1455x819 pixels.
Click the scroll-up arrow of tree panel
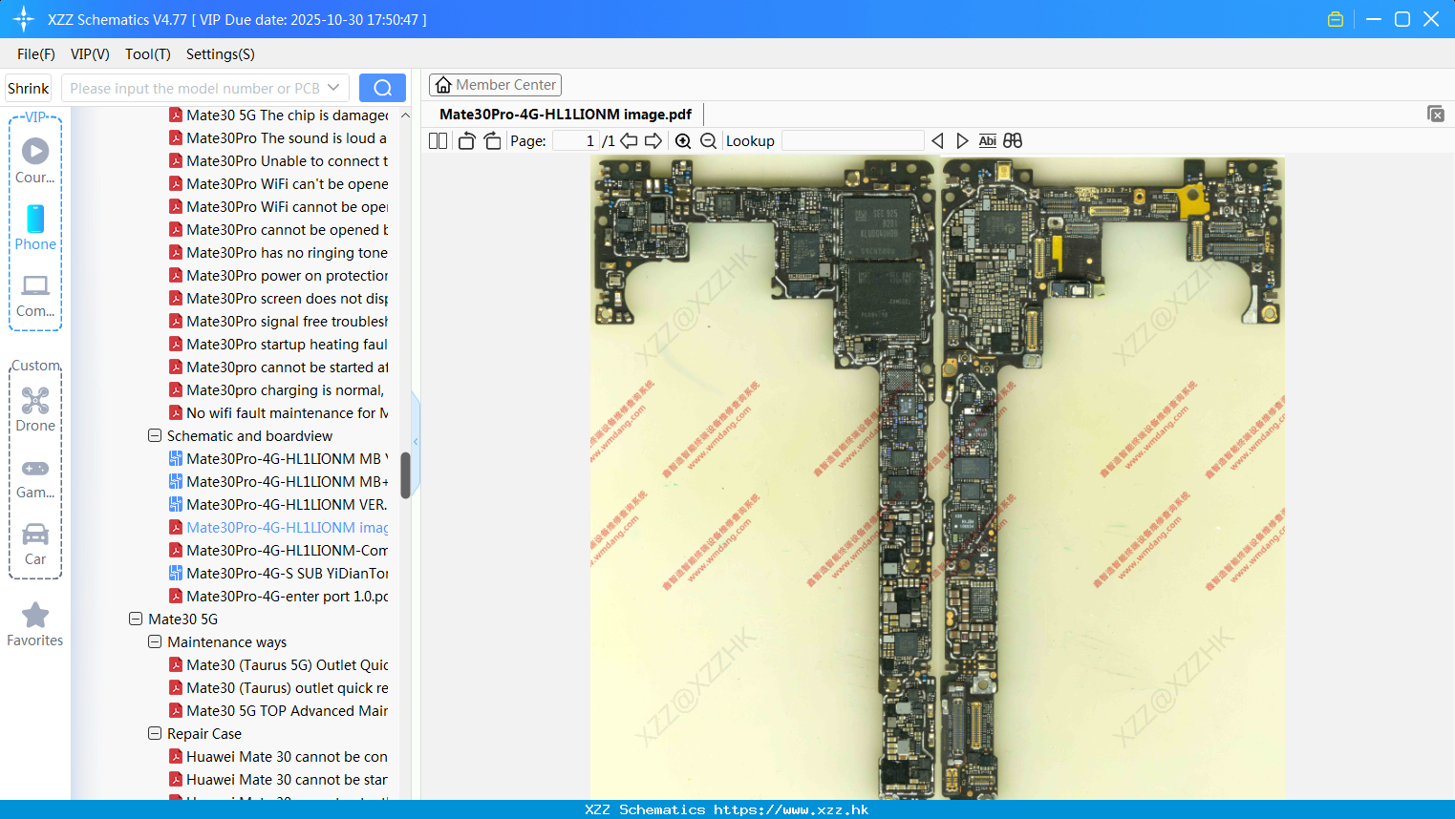(x=405, y=115)
